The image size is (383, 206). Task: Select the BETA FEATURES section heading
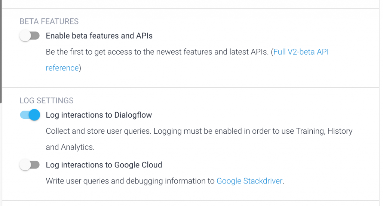pos(49,21)
